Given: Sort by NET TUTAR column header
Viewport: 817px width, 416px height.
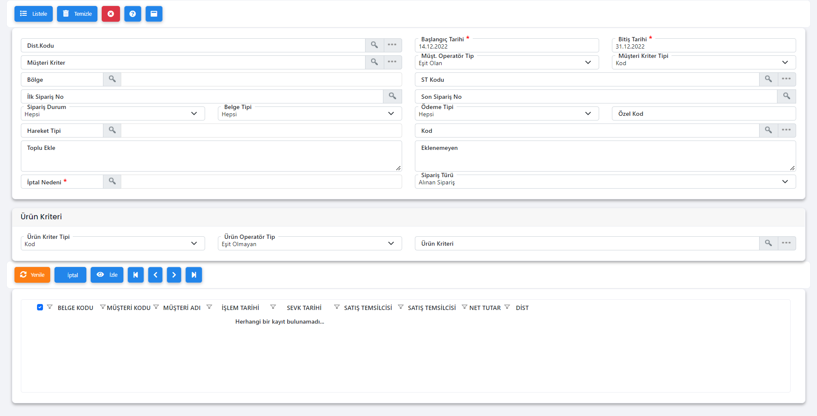Looking at the screenshot, I should [485, 308].
